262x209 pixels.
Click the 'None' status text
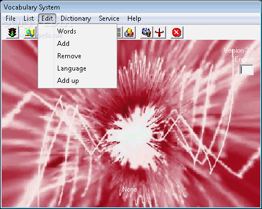(x=130, y=189)
